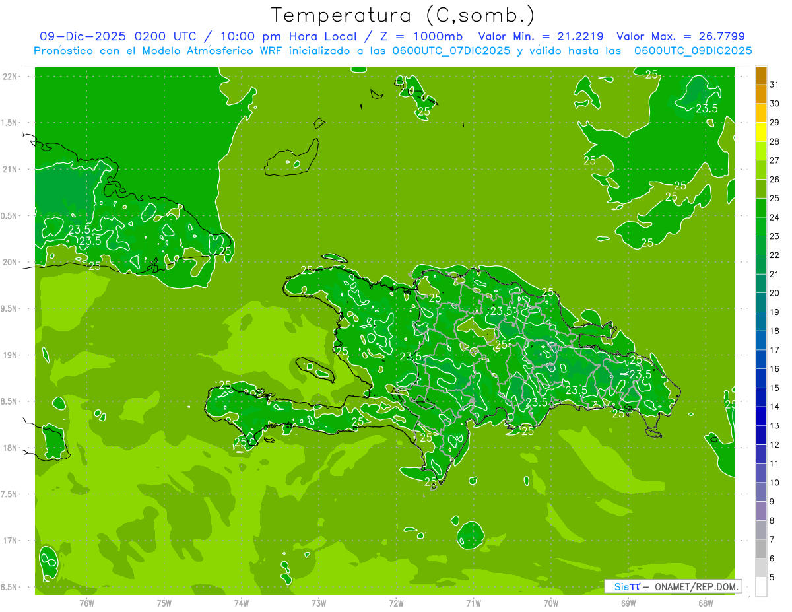Screen dimensions: 792x612
Task: Select the "73W" longitude axis label
Action: point(319,603)
